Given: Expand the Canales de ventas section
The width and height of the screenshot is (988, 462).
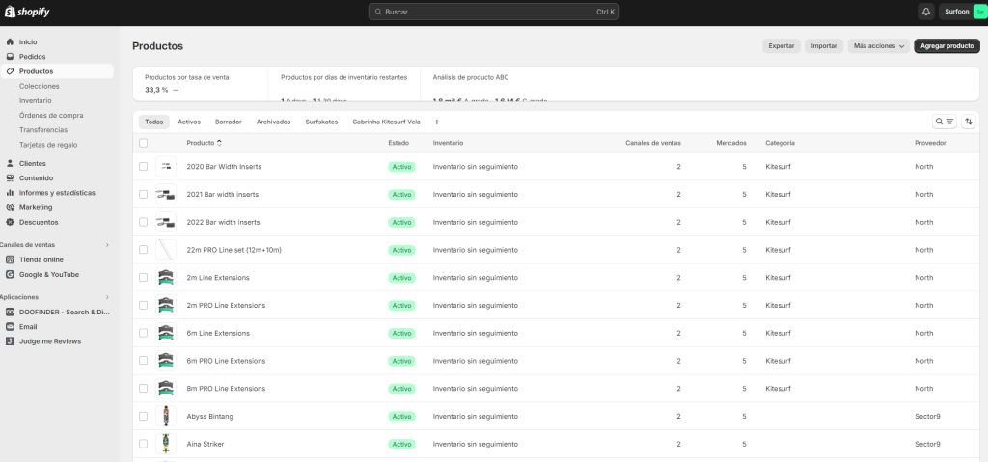Looking at the screenshot, I should [x=107, y=245].
